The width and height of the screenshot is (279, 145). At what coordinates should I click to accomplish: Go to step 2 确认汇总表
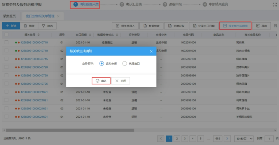[x=131, y=5]
